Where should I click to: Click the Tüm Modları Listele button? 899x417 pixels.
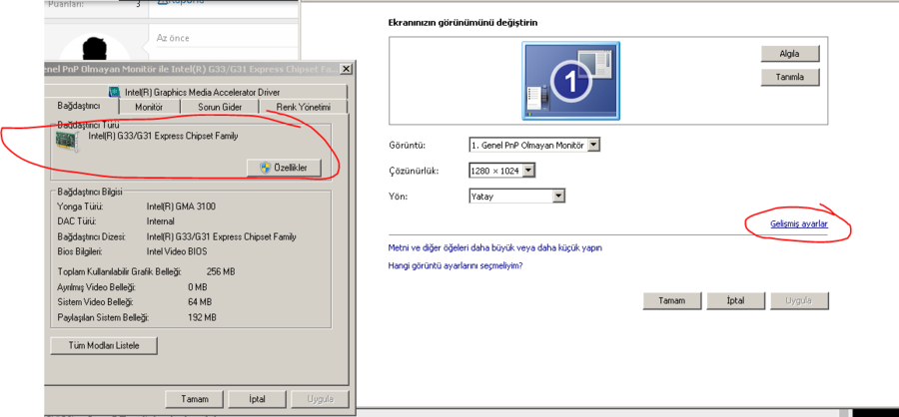[104, 346]
